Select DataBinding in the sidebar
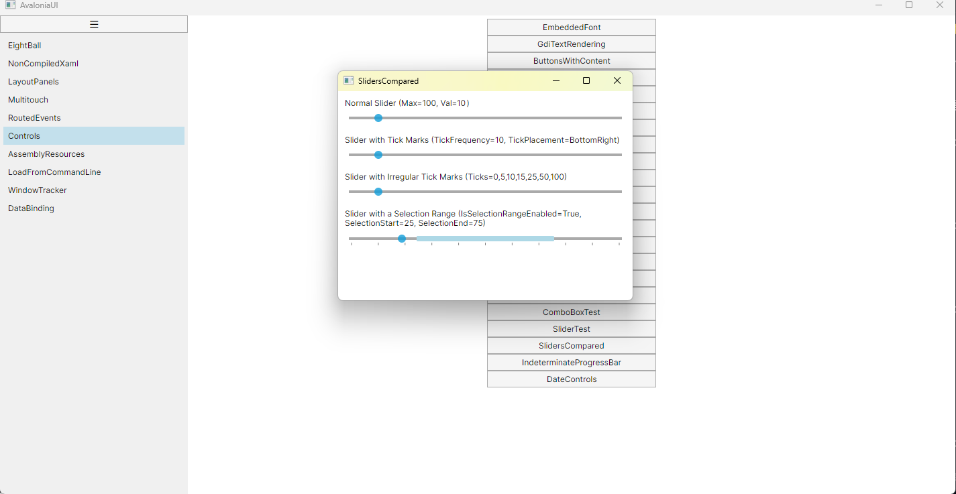This screenshot has width=956, height=494. [x=93, y=208]
